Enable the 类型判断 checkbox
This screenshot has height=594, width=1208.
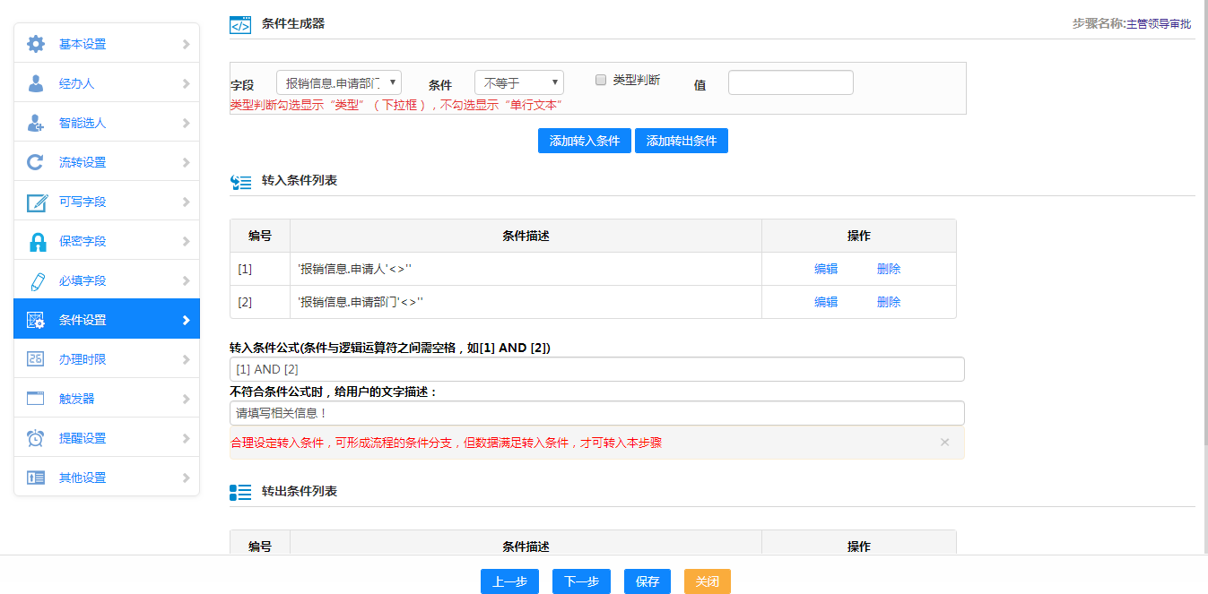click(602, 80)
